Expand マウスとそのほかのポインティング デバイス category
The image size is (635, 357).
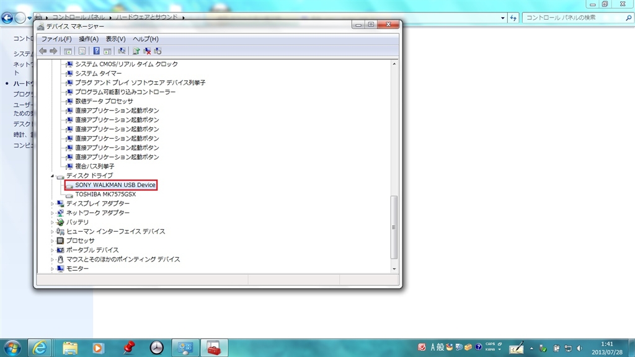point(52,260)
